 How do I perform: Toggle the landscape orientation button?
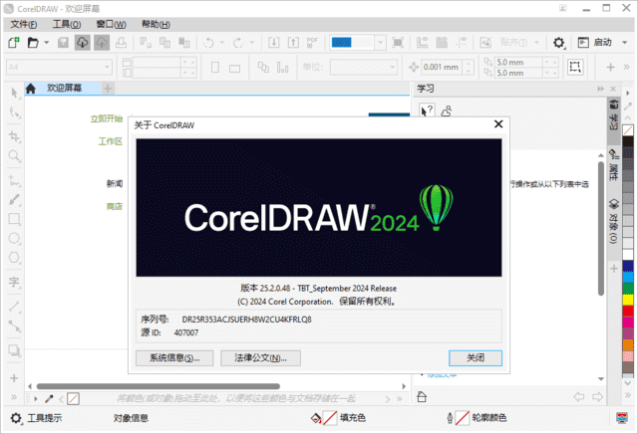pos(234,69)
